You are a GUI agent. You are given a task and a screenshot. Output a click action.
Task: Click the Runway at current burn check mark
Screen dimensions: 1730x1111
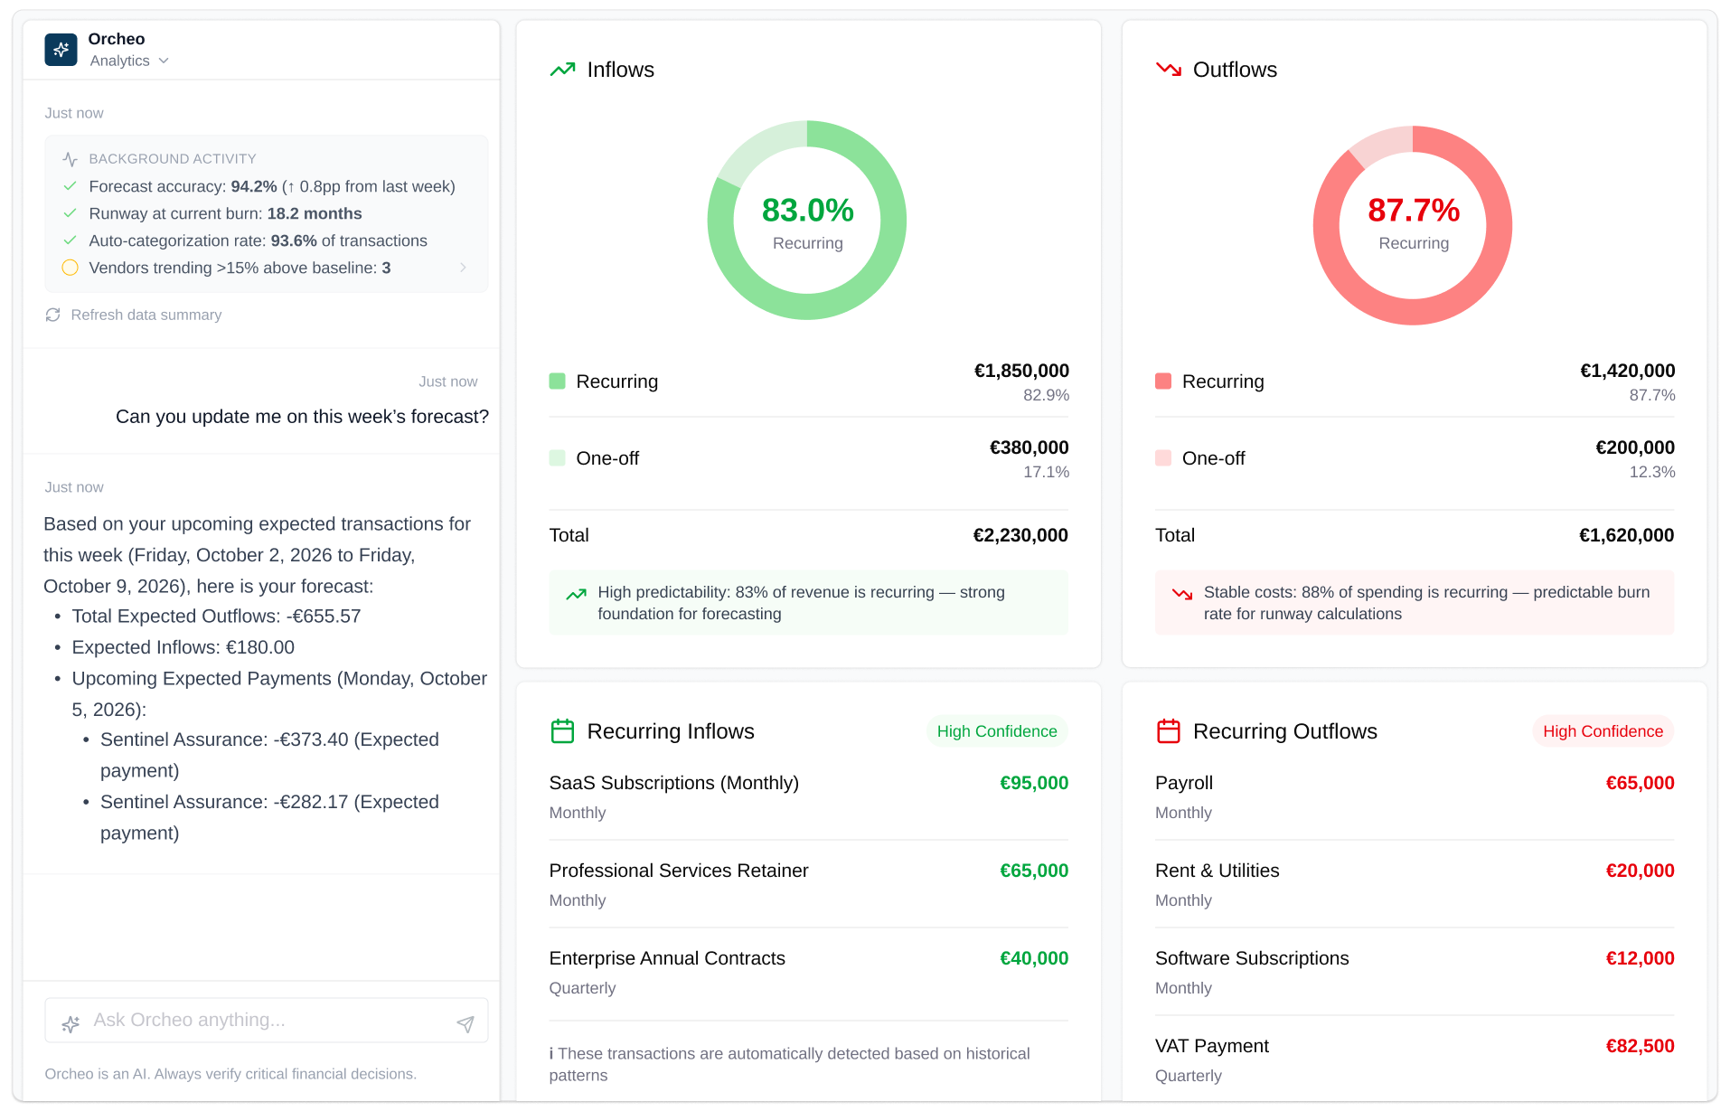click(x=70, y=213)
